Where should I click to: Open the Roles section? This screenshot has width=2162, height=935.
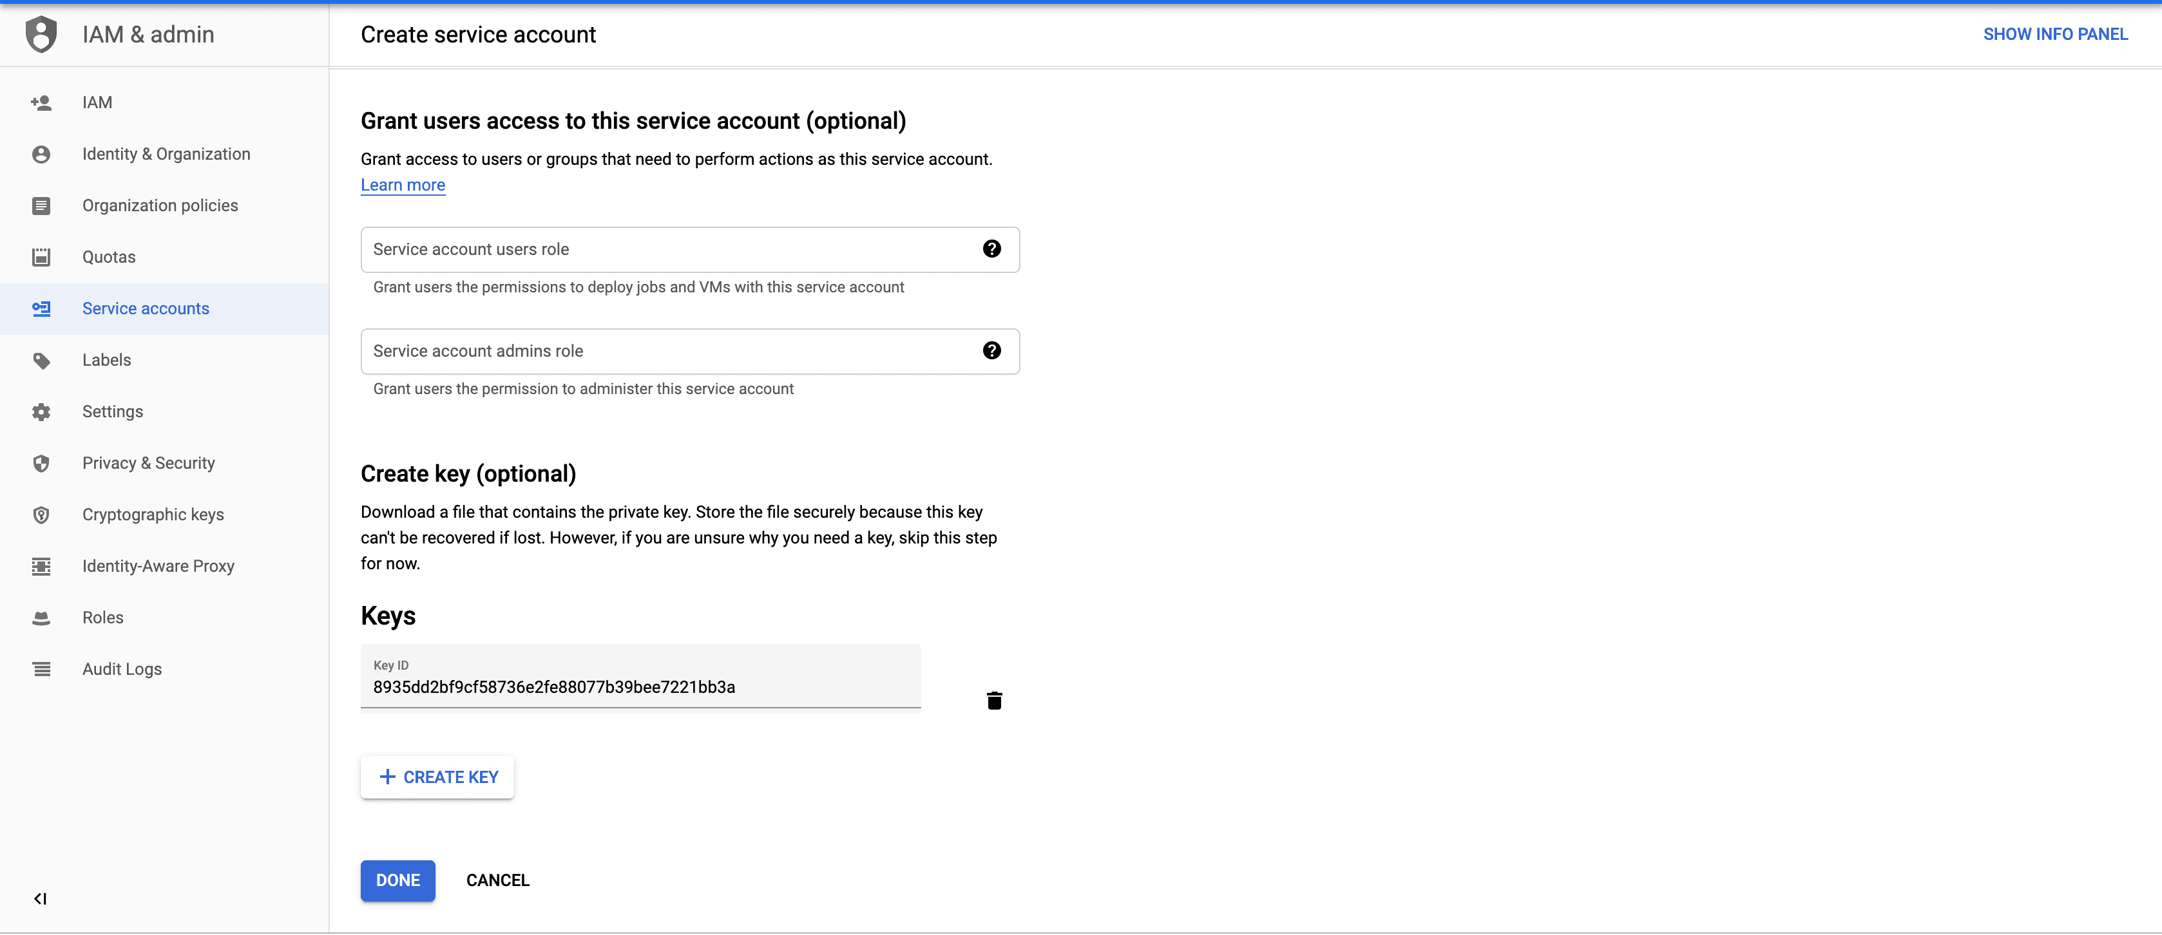pos(103,617)
